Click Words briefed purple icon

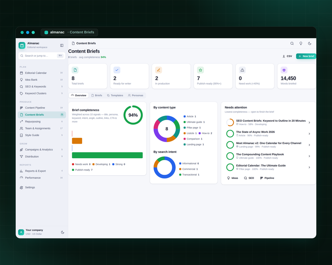point(284,70)
